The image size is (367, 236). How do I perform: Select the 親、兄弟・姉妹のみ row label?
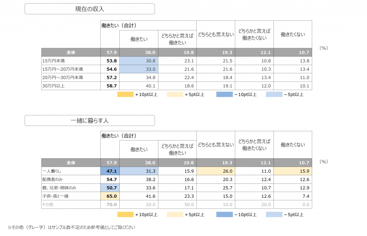pos(71,188)
